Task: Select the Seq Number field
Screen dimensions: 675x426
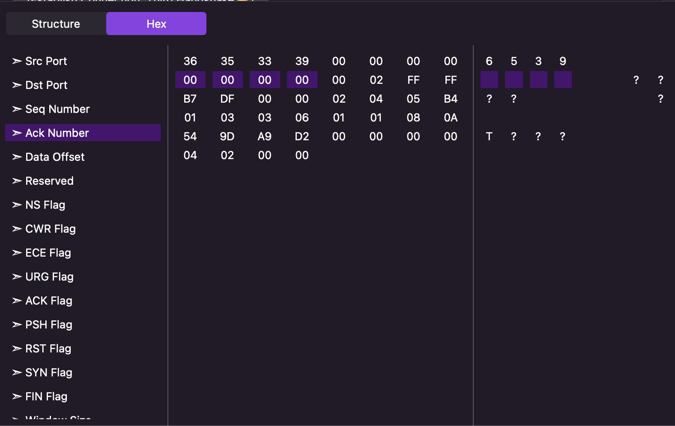Action: click(x=83, y=109)
